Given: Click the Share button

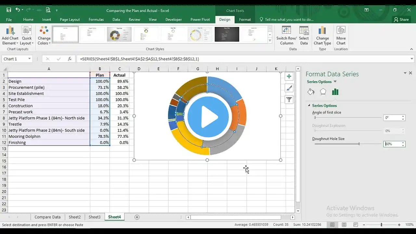Looking at the screenshot, I should click(x=401, y=19).
